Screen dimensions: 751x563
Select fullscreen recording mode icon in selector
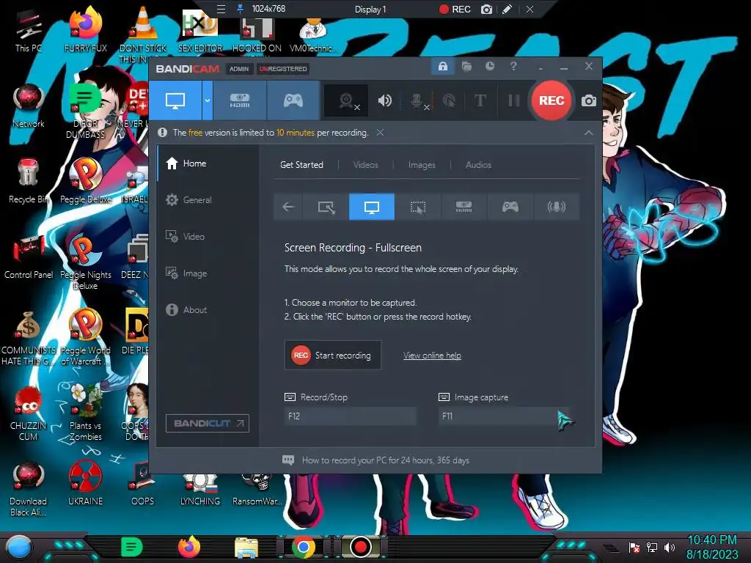pos(372,207)
